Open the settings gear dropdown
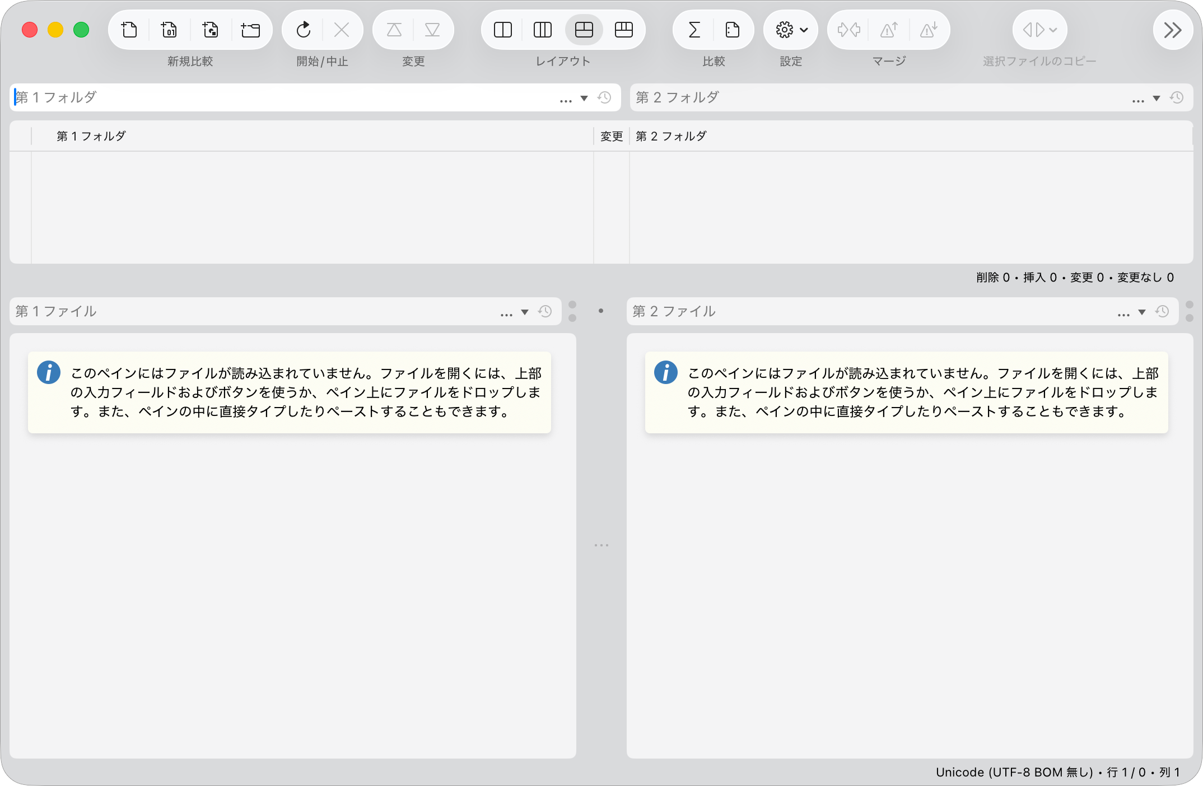Image resolution: width=1203 pixels, height=786 pixels. (791, 30)
